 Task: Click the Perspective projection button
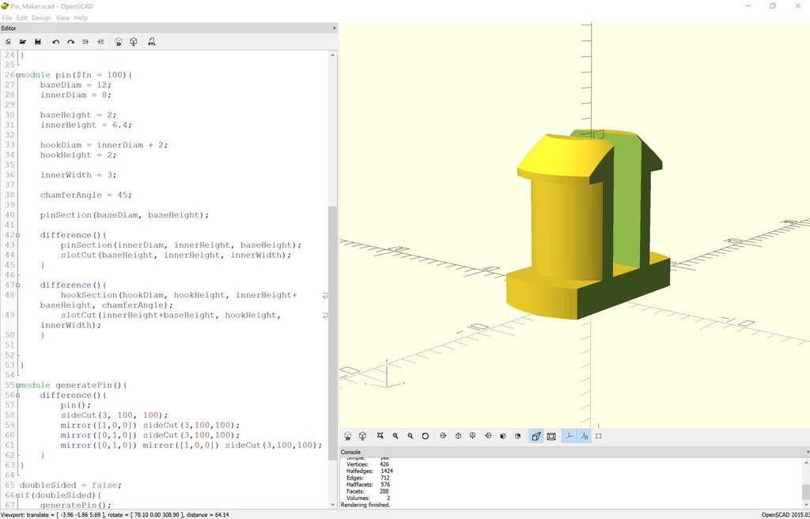pos(536,435)
